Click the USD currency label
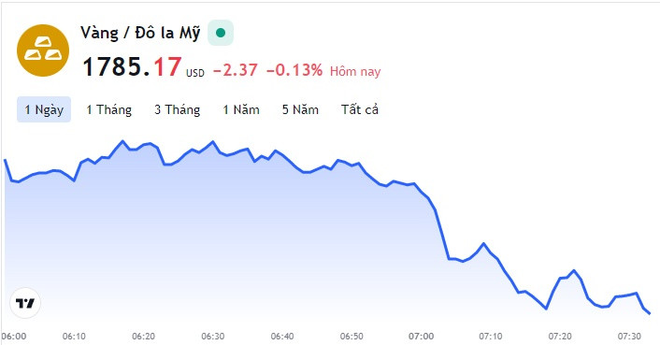 point(195,73)
